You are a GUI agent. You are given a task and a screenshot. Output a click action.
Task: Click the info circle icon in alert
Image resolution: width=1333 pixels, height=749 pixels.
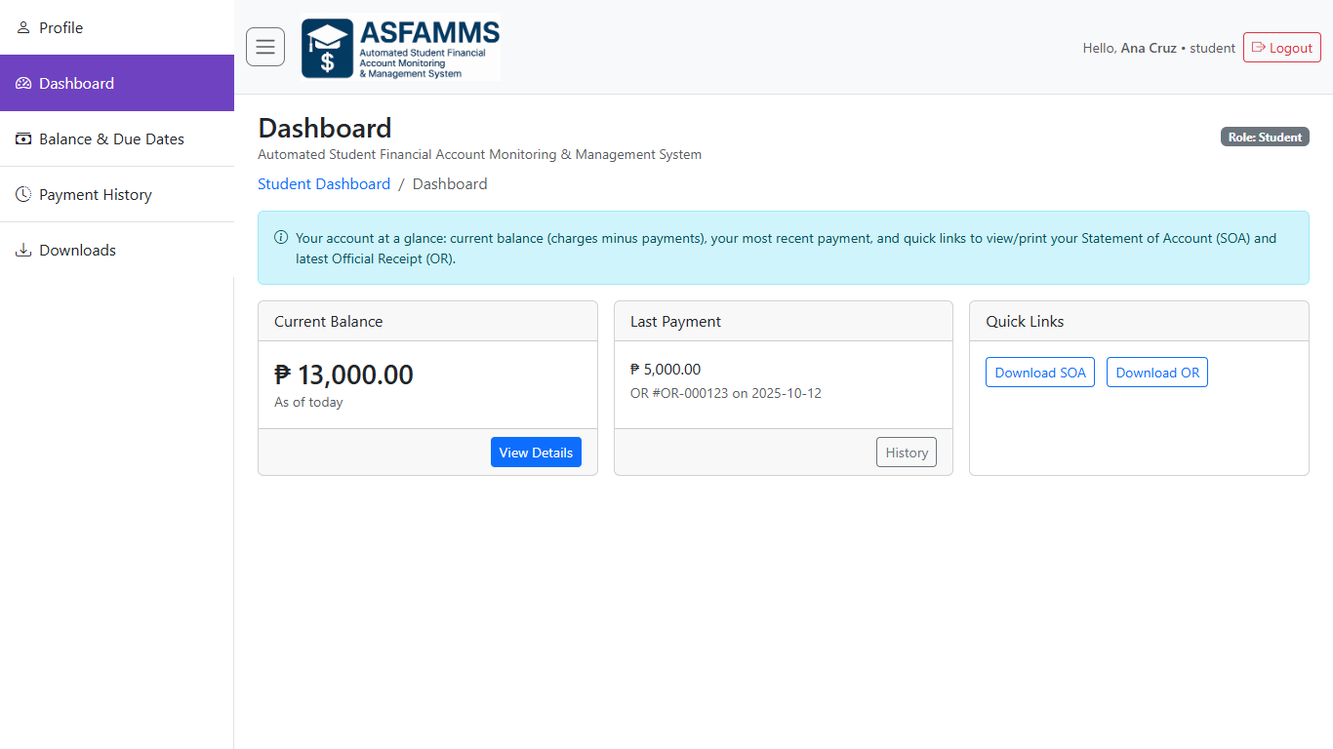point(281,238)
